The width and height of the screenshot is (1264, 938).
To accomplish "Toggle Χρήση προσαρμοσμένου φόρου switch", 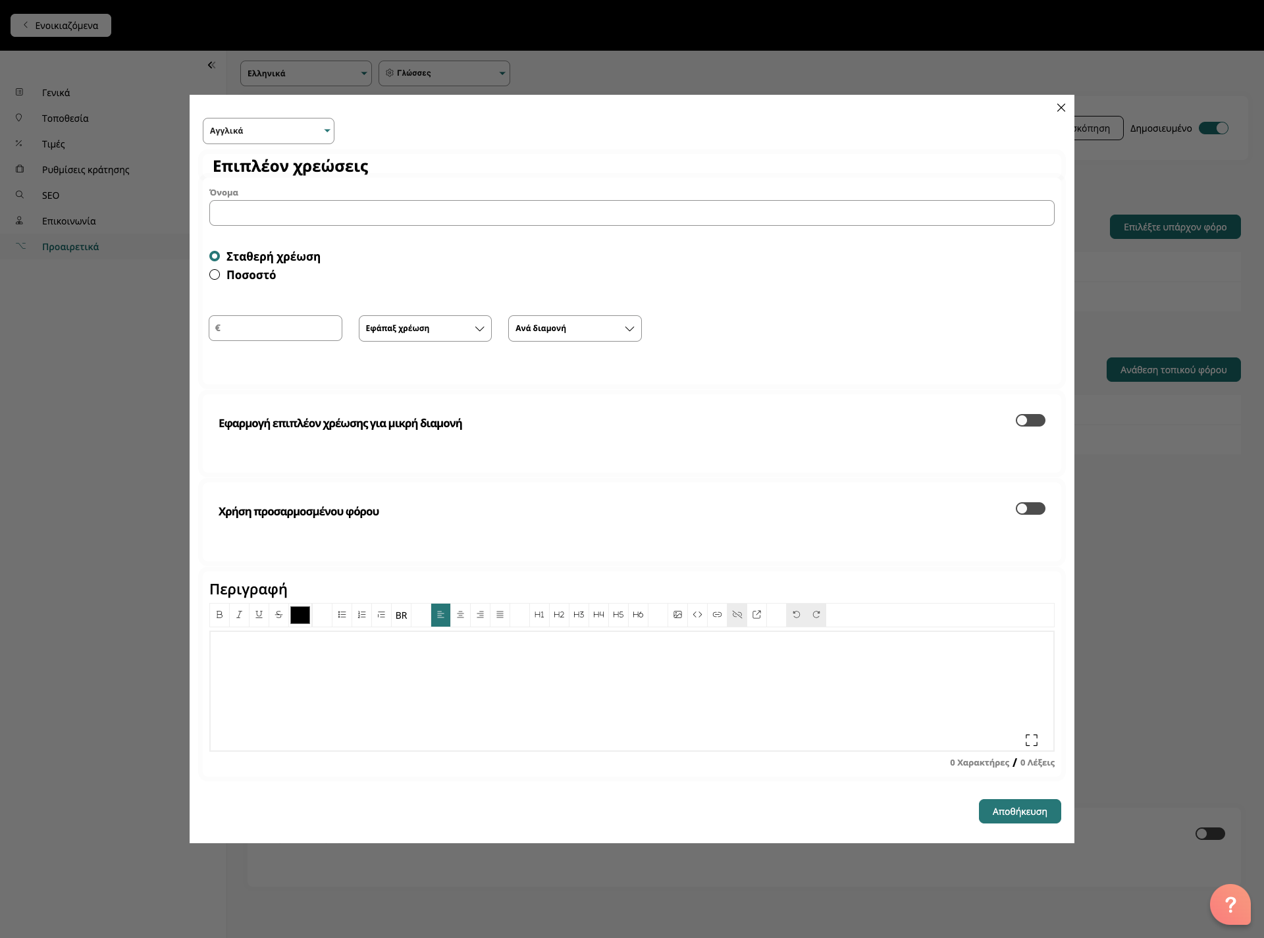I will pos(1030,509).
